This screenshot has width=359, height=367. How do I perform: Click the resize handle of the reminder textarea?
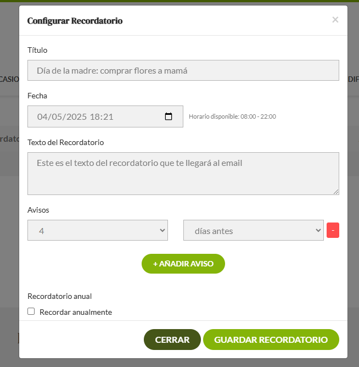click(x=336, y=191)
